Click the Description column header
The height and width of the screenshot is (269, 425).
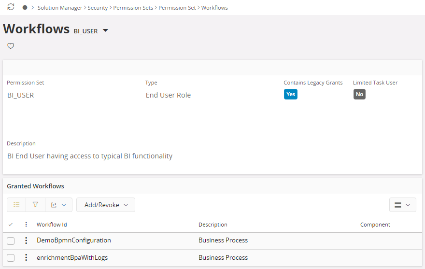coord(212,225)
